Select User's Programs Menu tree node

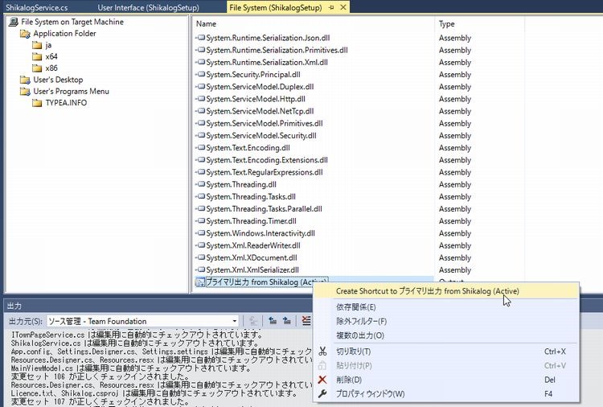click(x=71, y=91)
